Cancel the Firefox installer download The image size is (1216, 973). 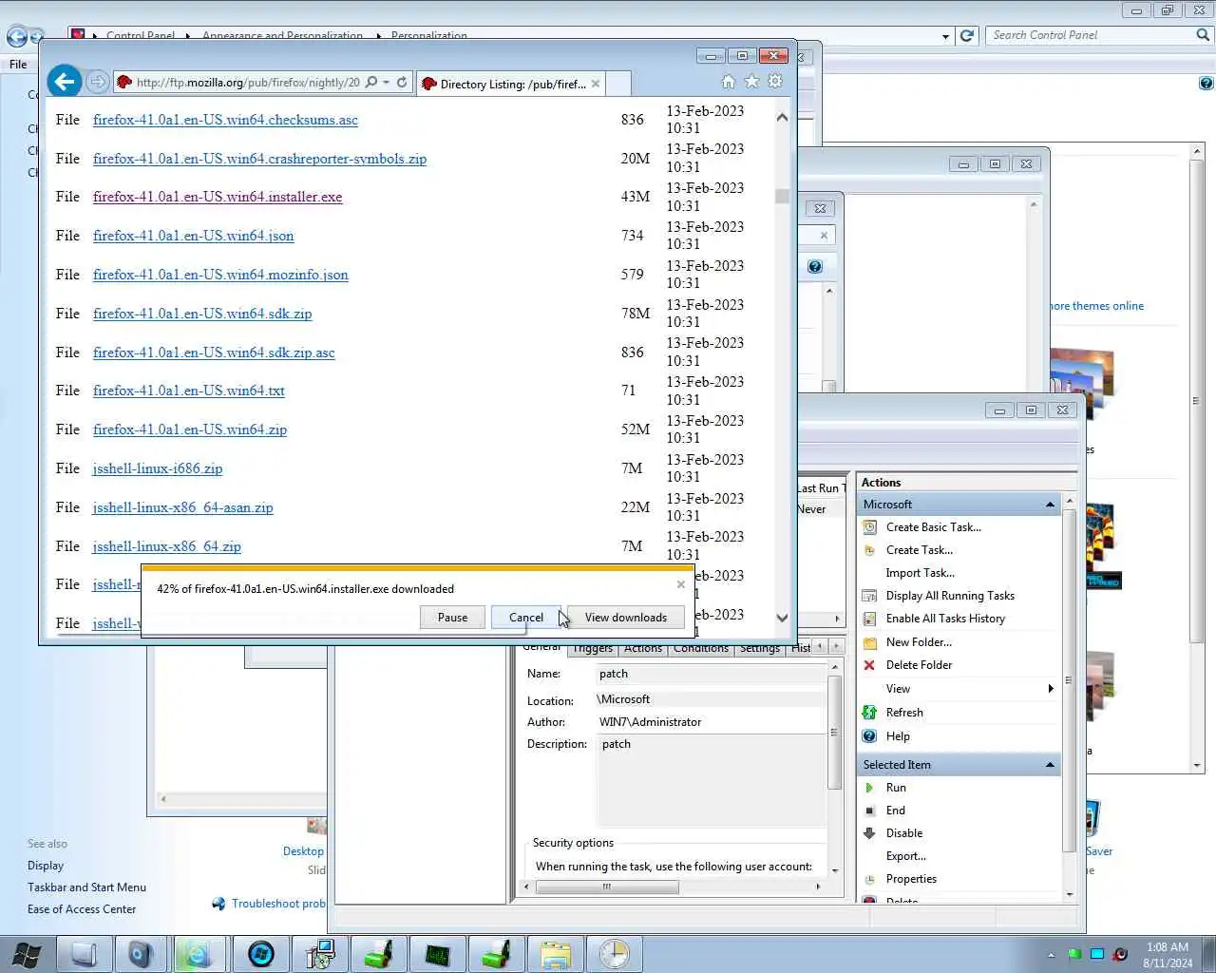pyautogui.click(x=525, y=618)
